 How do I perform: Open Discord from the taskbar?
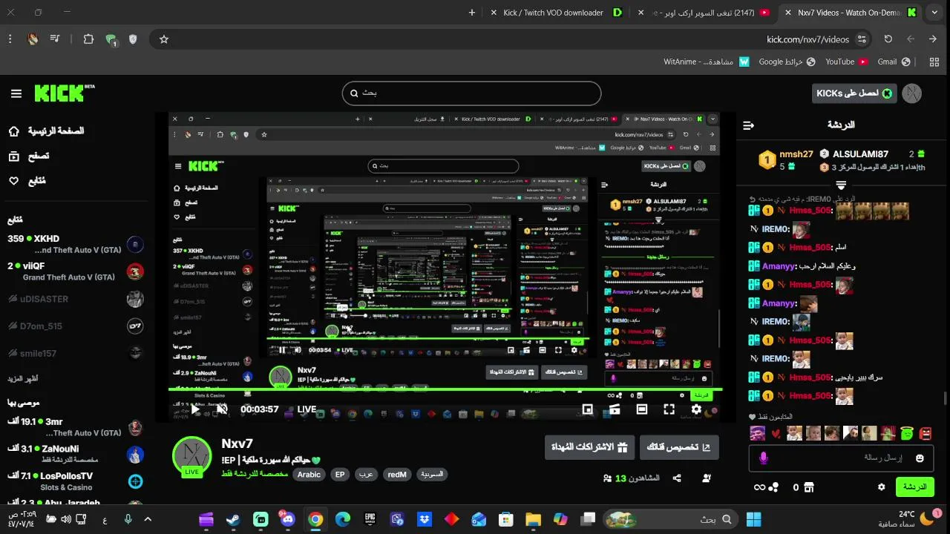click(288, 519)
